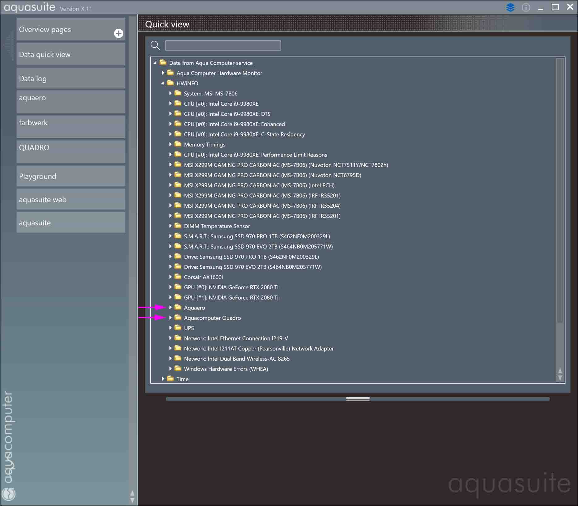Click the horizontal splitter handle below the tree
The image size is (578, 506).
coord(358,399)
